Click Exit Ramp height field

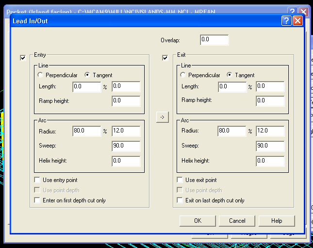[x=270, y=101]
